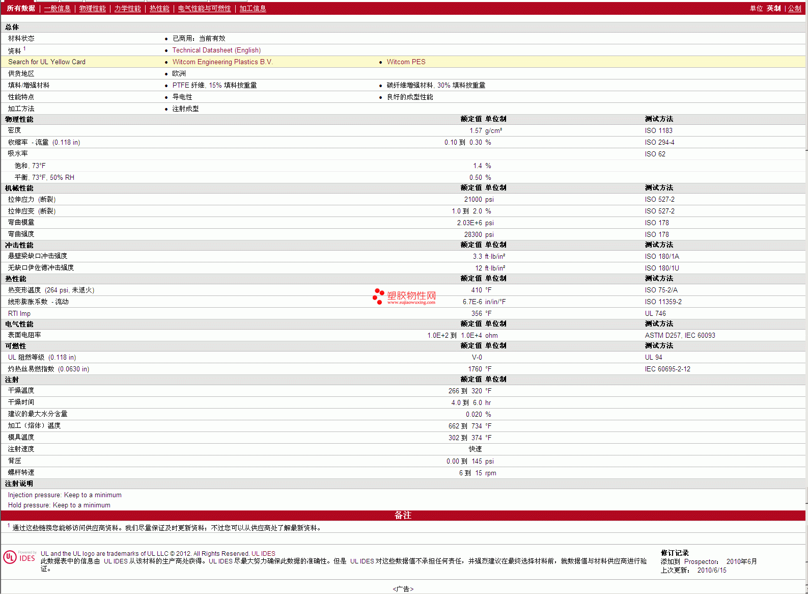Screen dimensions: 808x594
Task: Click footnote superscript 1 beside 资料
Action: (x=24, y=49)
